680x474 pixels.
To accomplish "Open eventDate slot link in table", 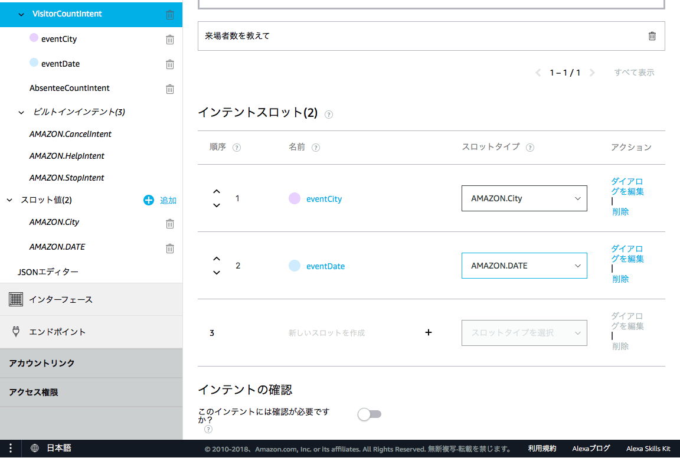I will click(x=325, y=266).
